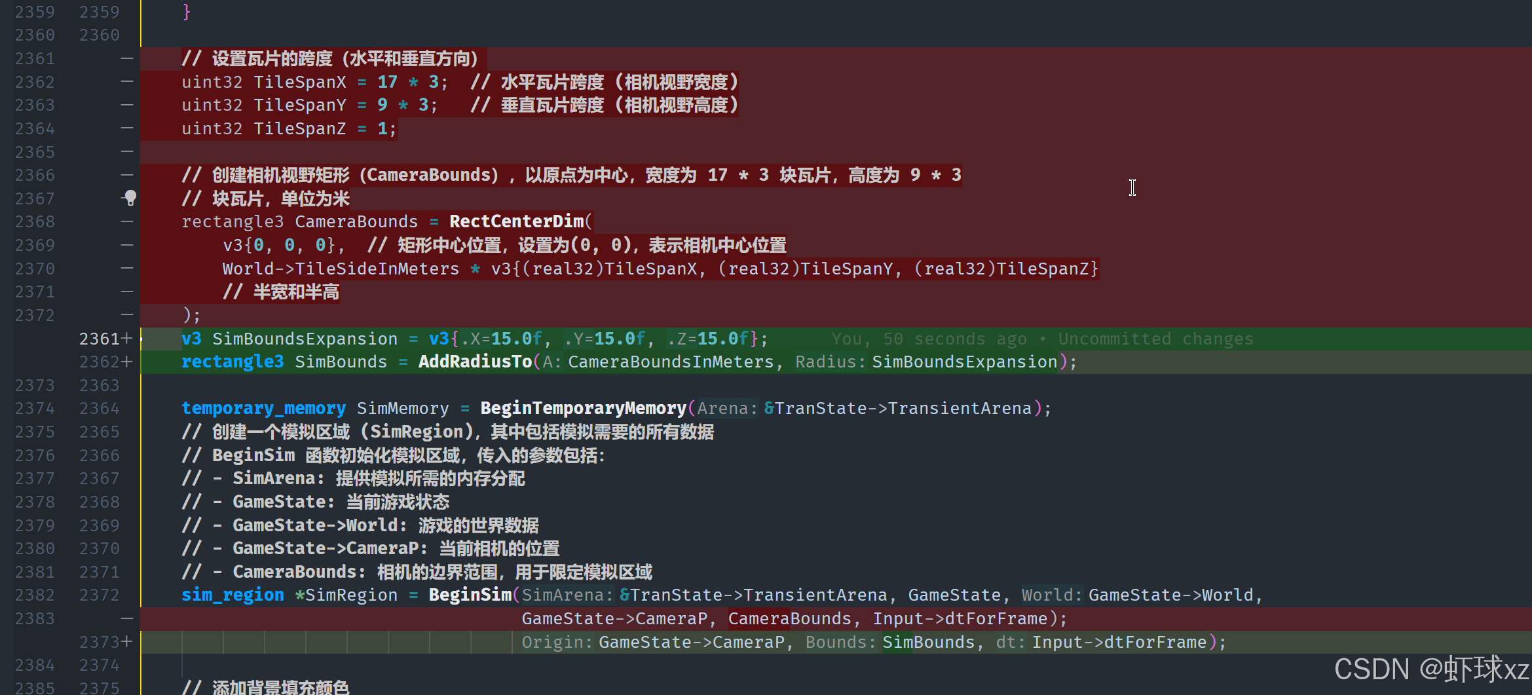Click the 'Uncommitted changes' blame annotation
This screenshot has width=1532, height=695.
[x=1155, y=339]
